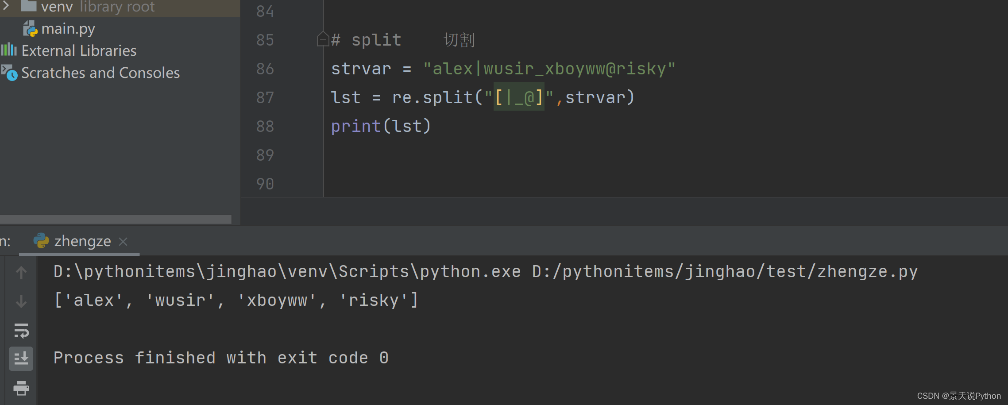The height and width of the screenshot is (405, 1008).
Task: Expand the venv library root folder
Action: coord(6,6)
